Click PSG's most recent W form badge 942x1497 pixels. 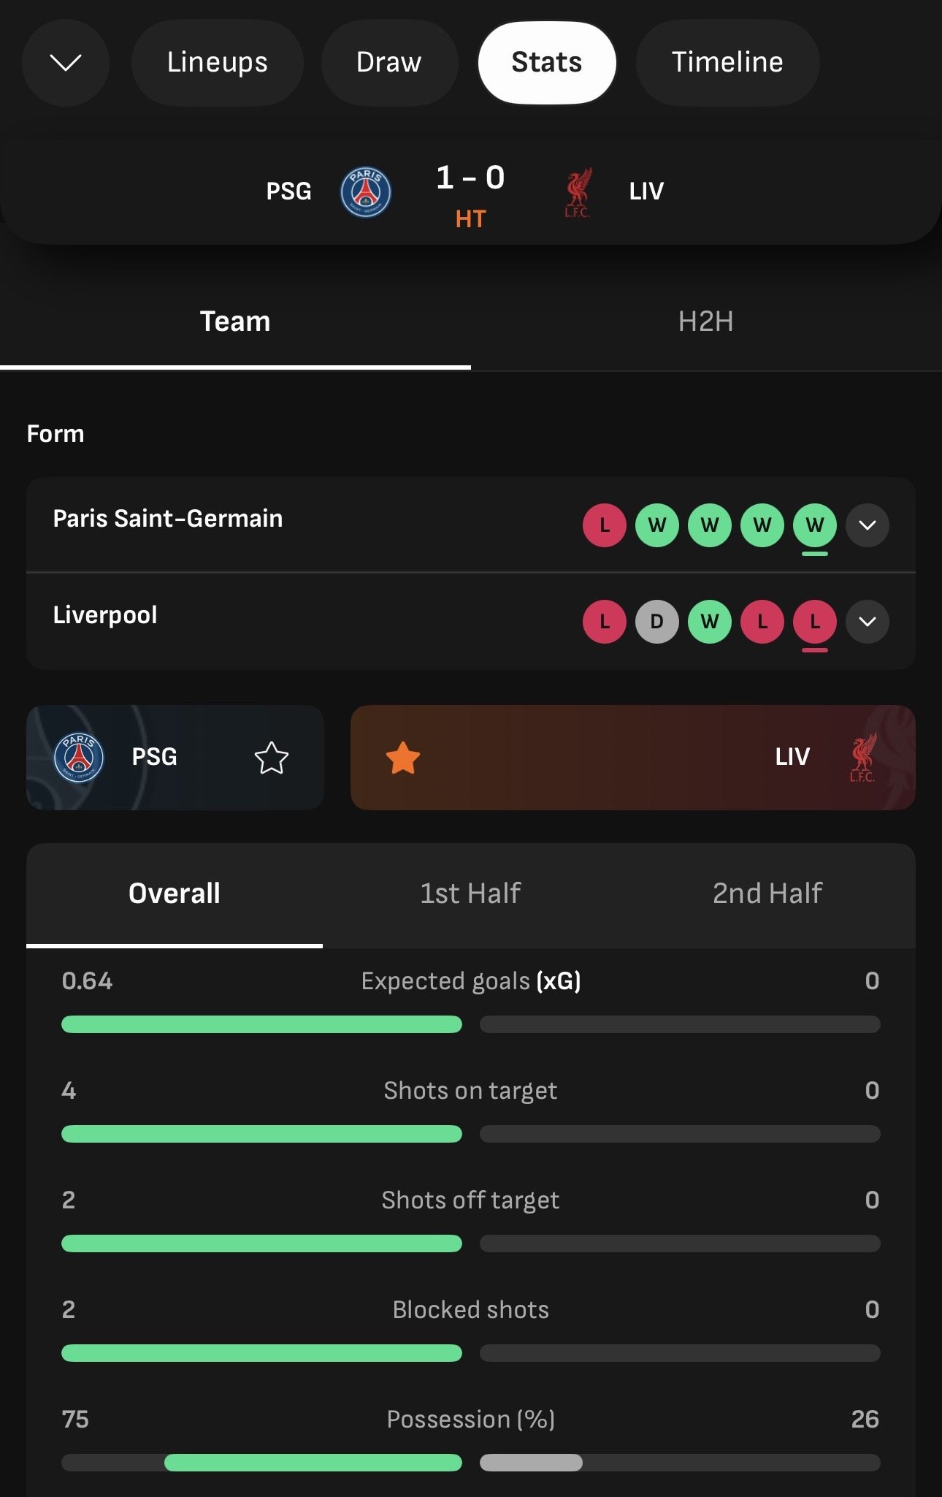coord(814,525)
